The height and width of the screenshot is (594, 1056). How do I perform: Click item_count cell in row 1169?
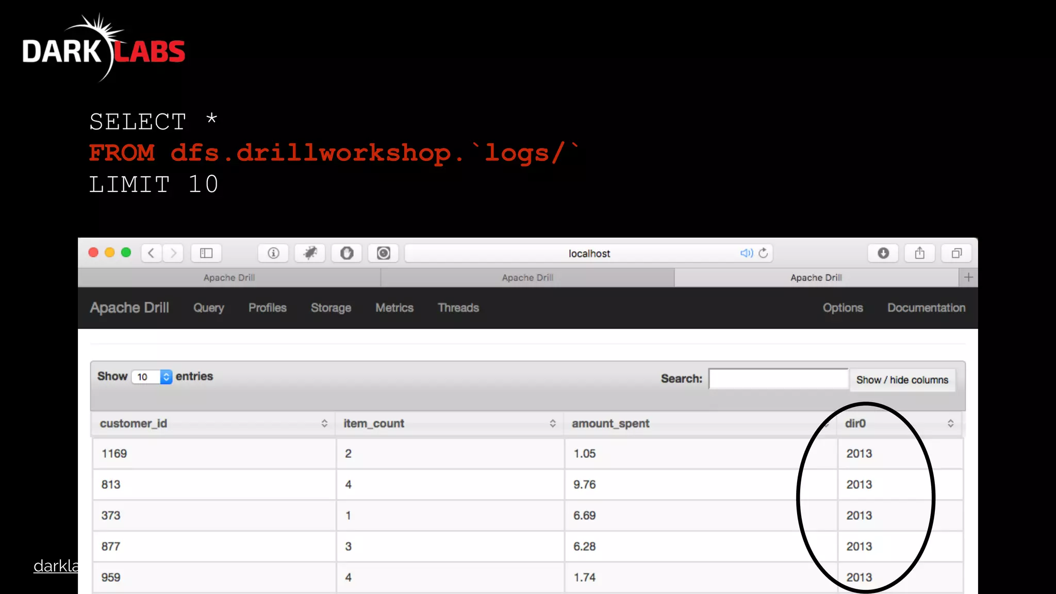click(450, 454)
